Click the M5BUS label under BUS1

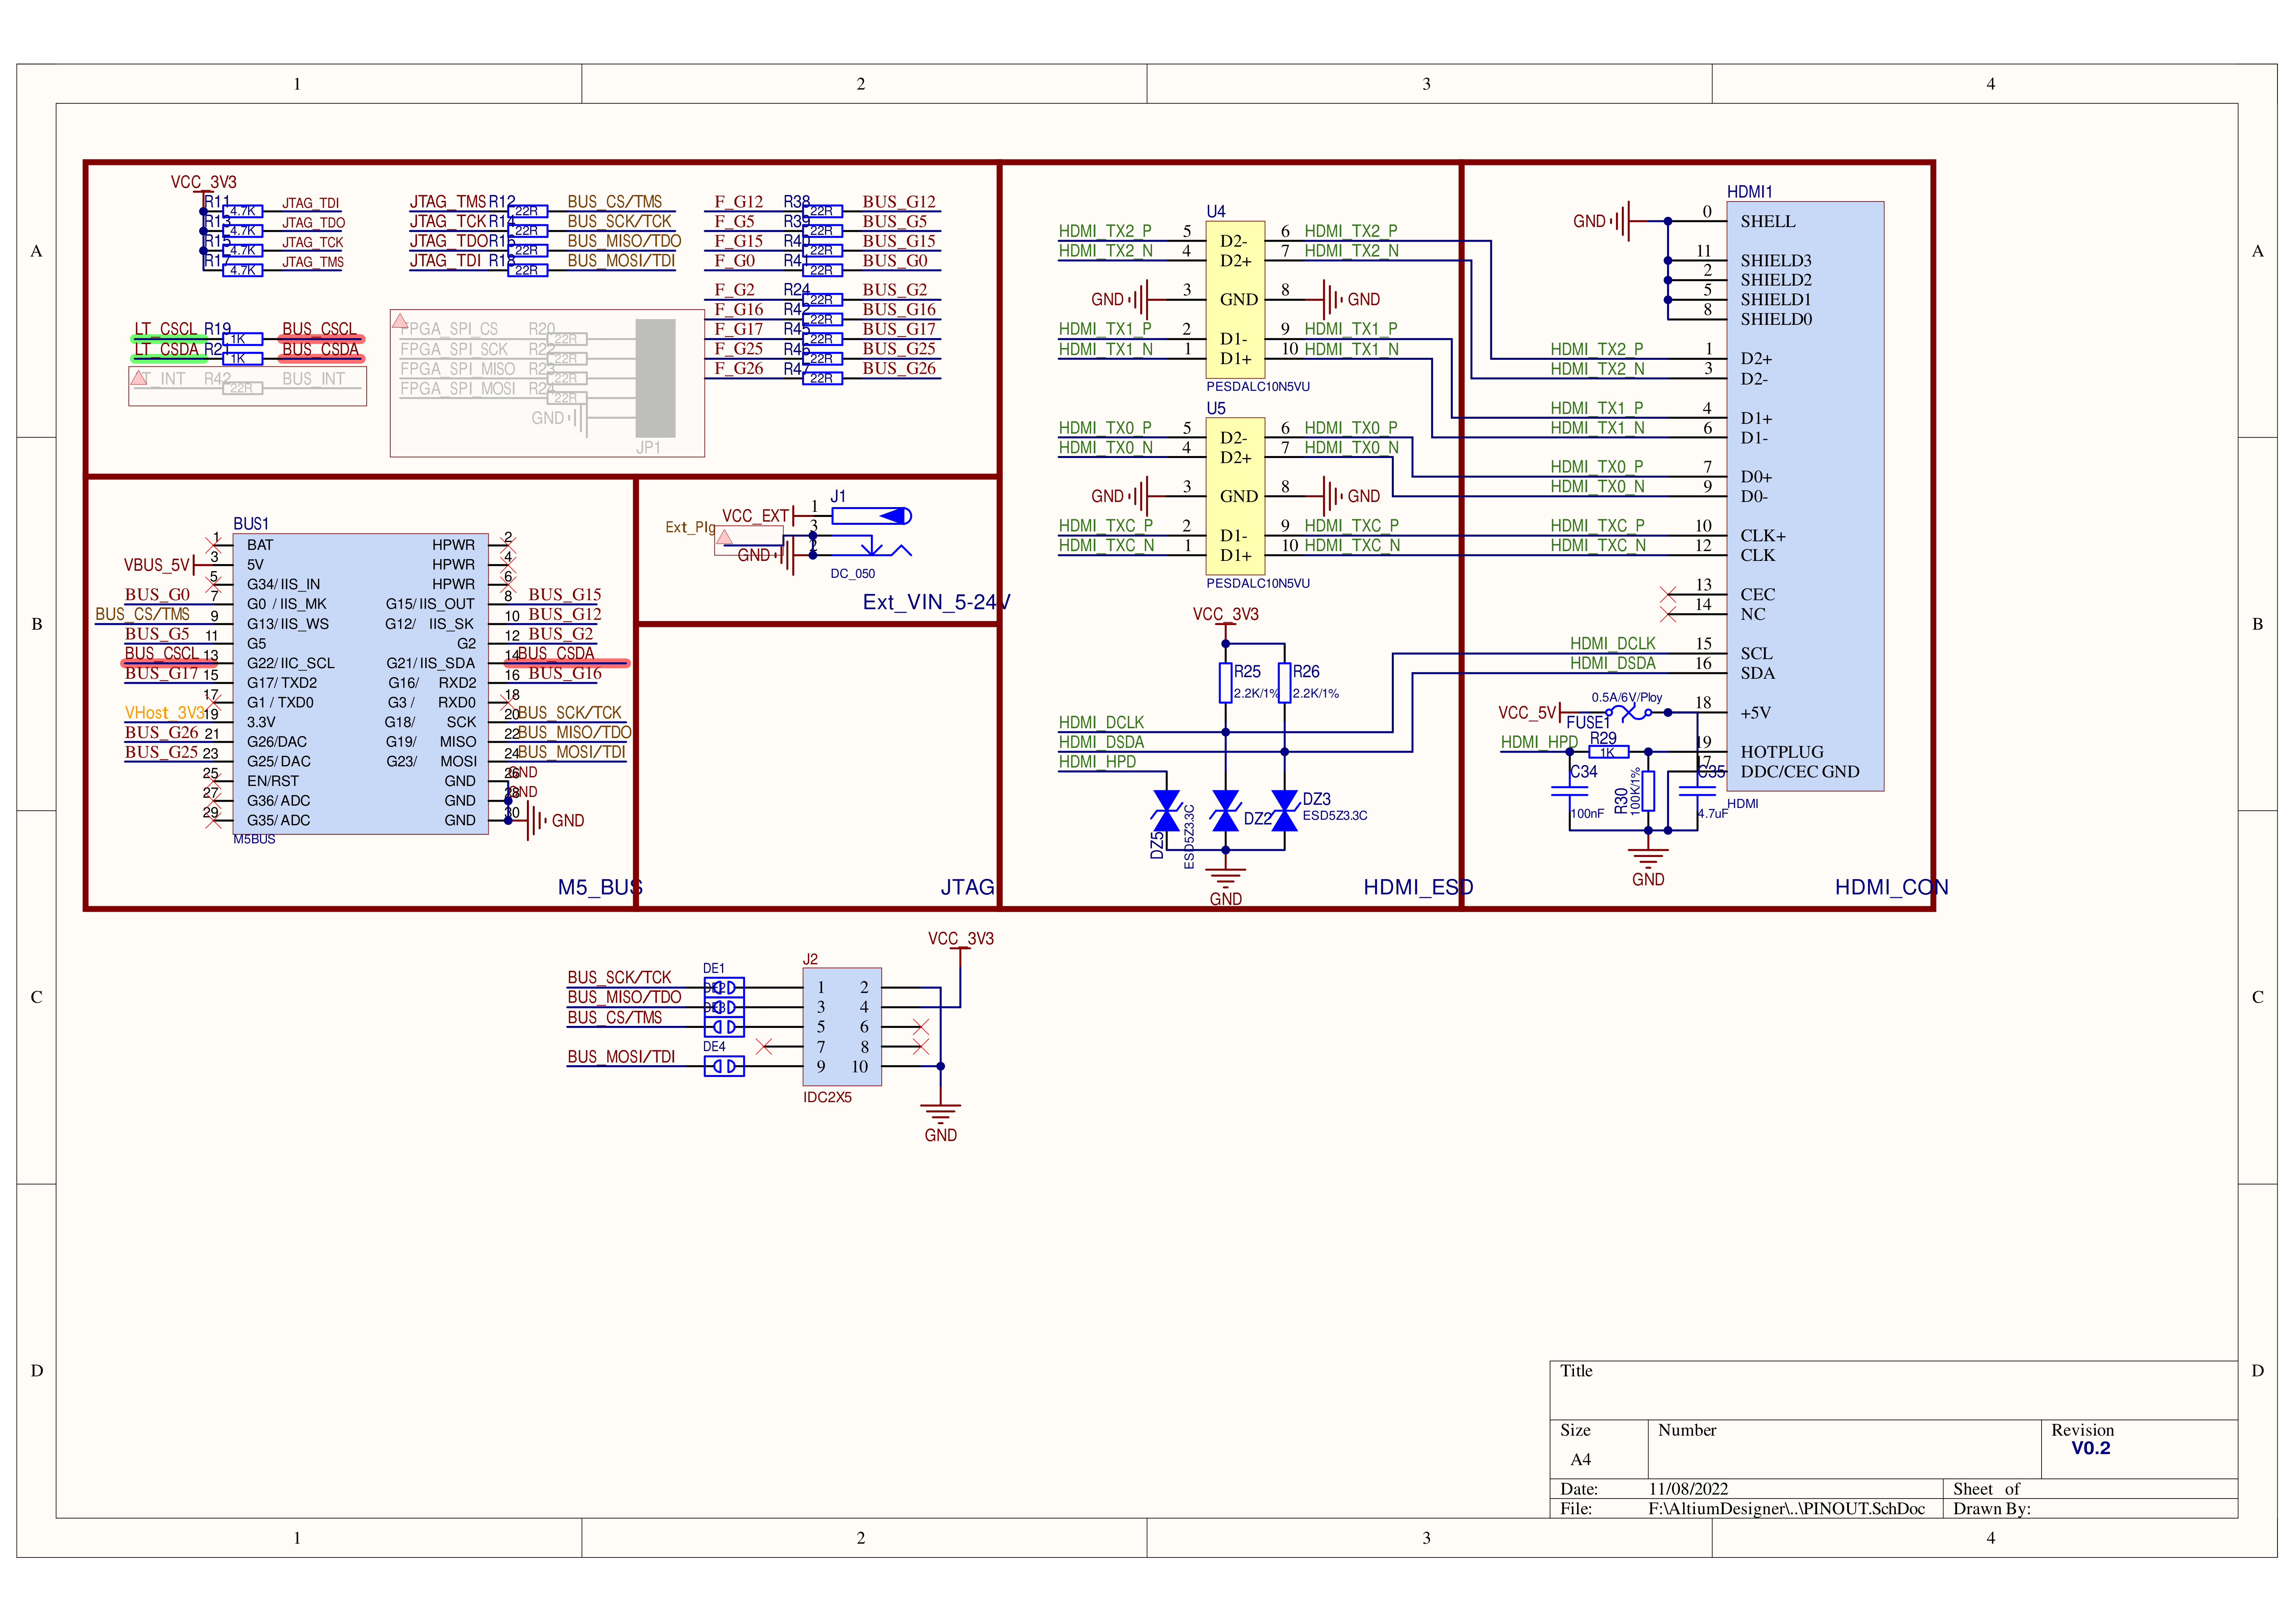coord(254,839)
